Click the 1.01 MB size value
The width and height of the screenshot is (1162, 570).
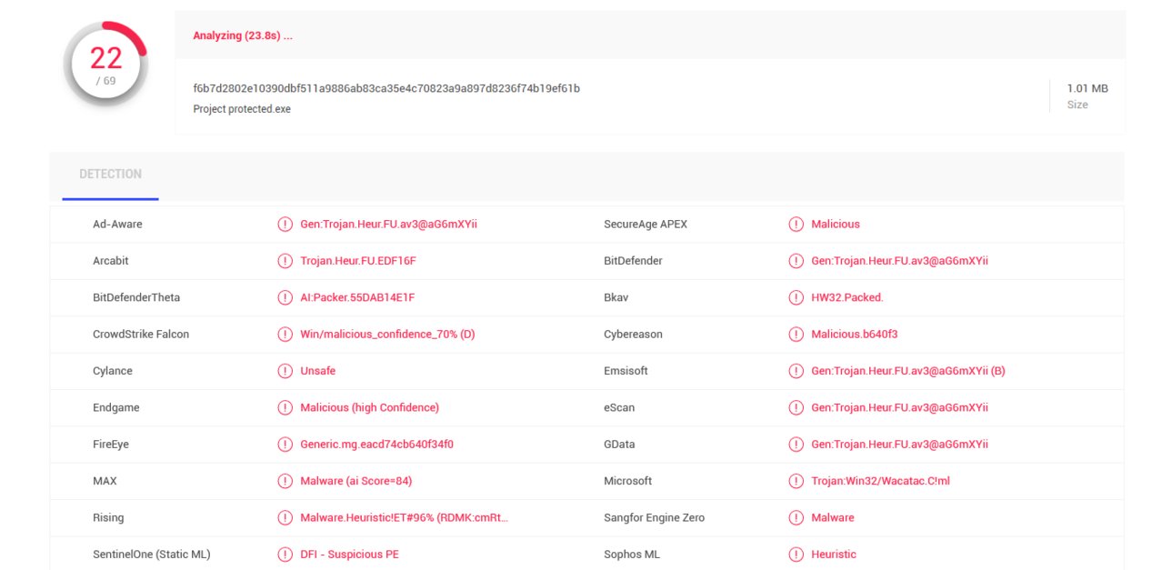click(x=1087, y=88)
